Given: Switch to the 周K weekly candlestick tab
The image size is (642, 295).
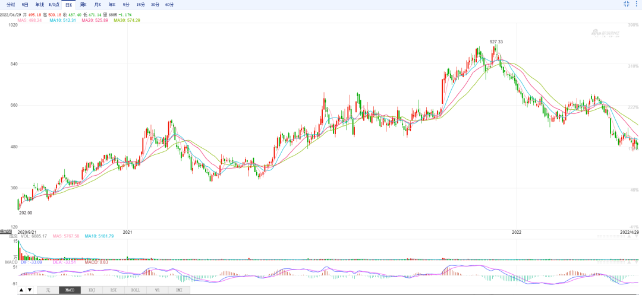Looking at the screenshot, I should coord(83,5).
